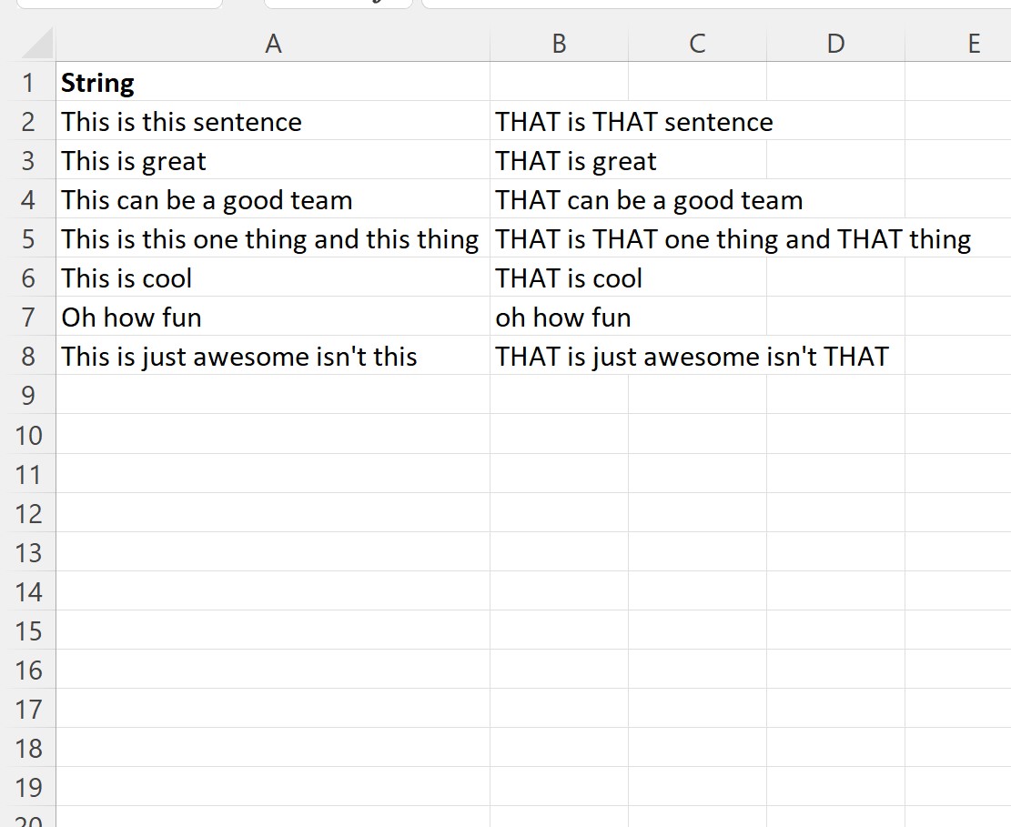
Task: Select row 19 header
Action: tap(28, 786)
